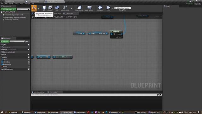Click the Browse toolbar icon

click(x=50, y=8)
